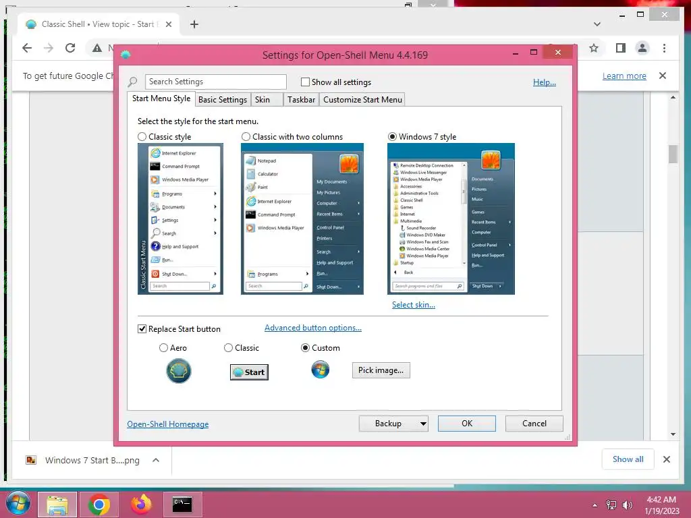Click downloaded PNG file icon
Image resolution: width=691 pixels, height=518 pixels.
tap(31, 460)
